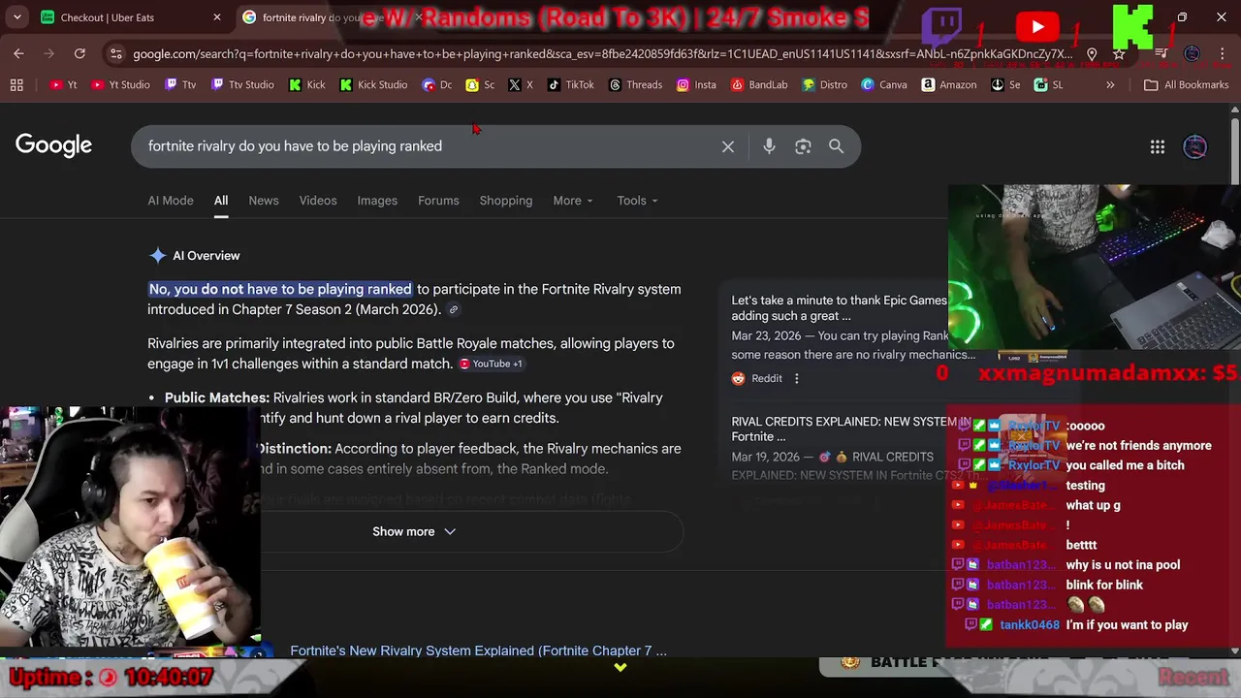
Task: Open the Threads bookmark
Action: 635,84
